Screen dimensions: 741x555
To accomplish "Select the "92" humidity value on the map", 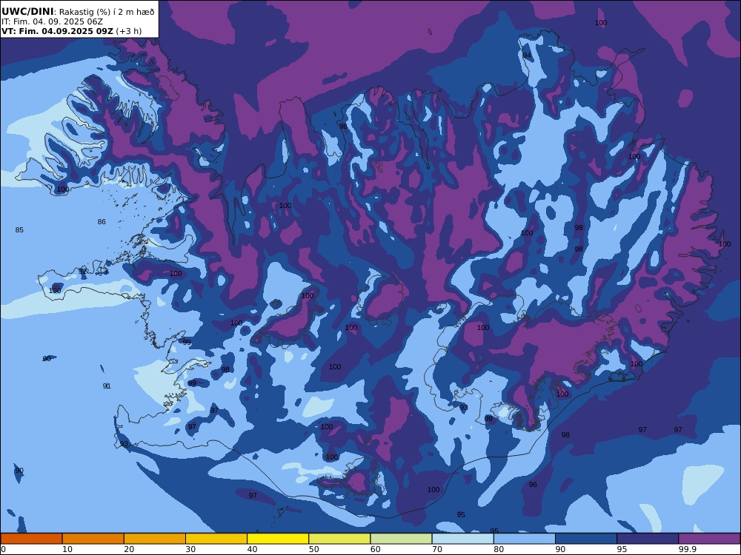I will [83, 272].
